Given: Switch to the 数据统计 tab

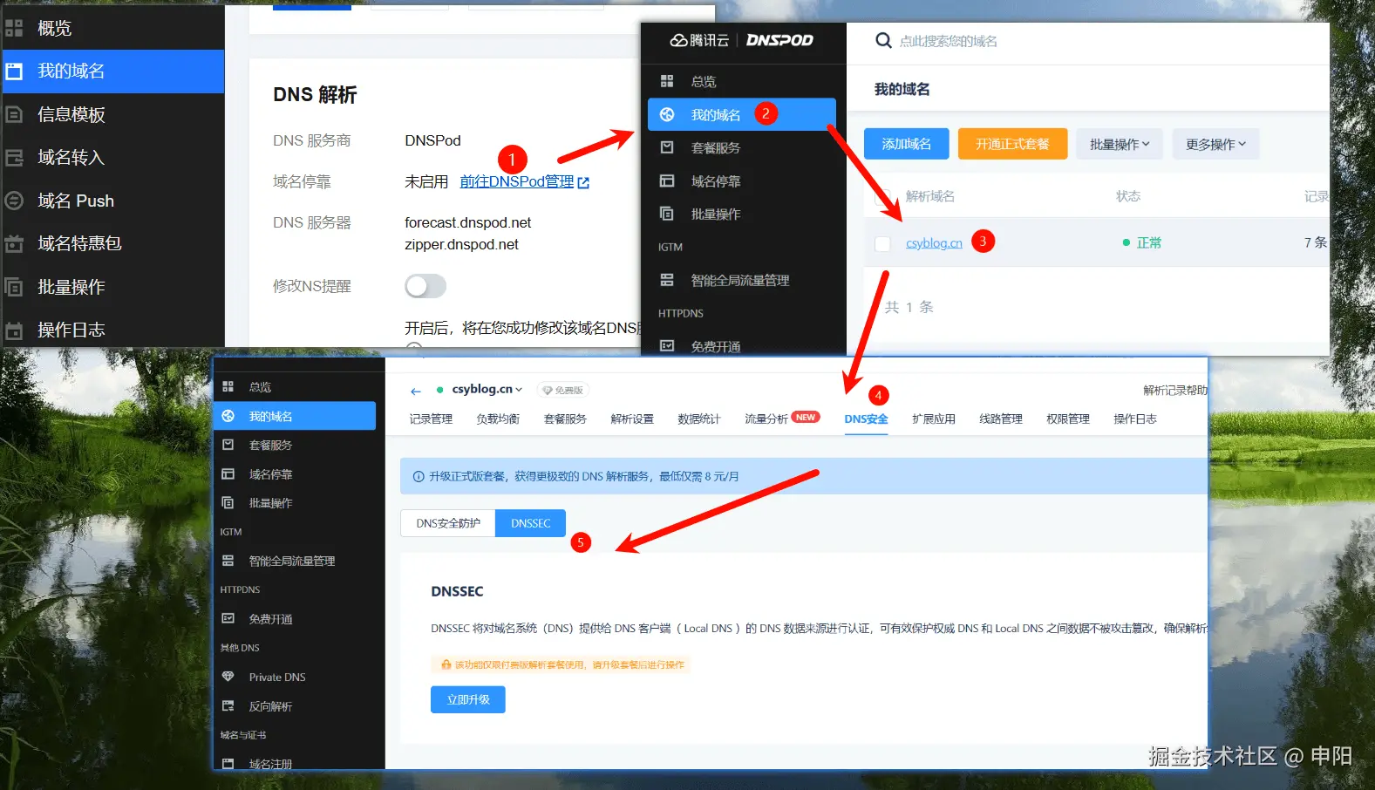Looking at the screenshot, I should click(699, 419).
